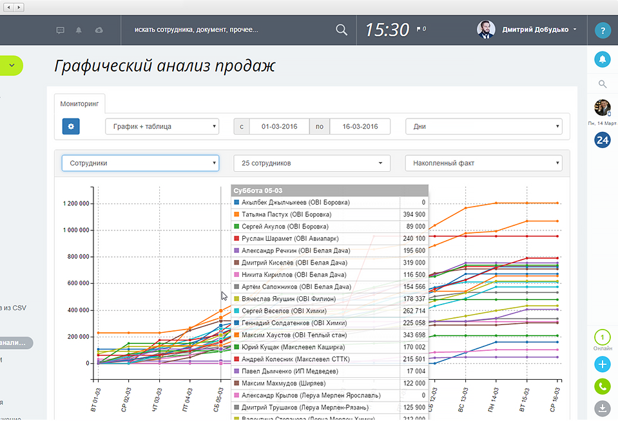
Task: Click the Онлайн counter circle
Action: point(603,337)
